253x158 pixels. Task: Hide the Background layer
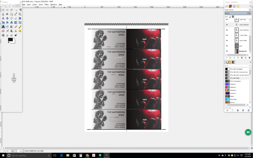(x=227, y=51)
